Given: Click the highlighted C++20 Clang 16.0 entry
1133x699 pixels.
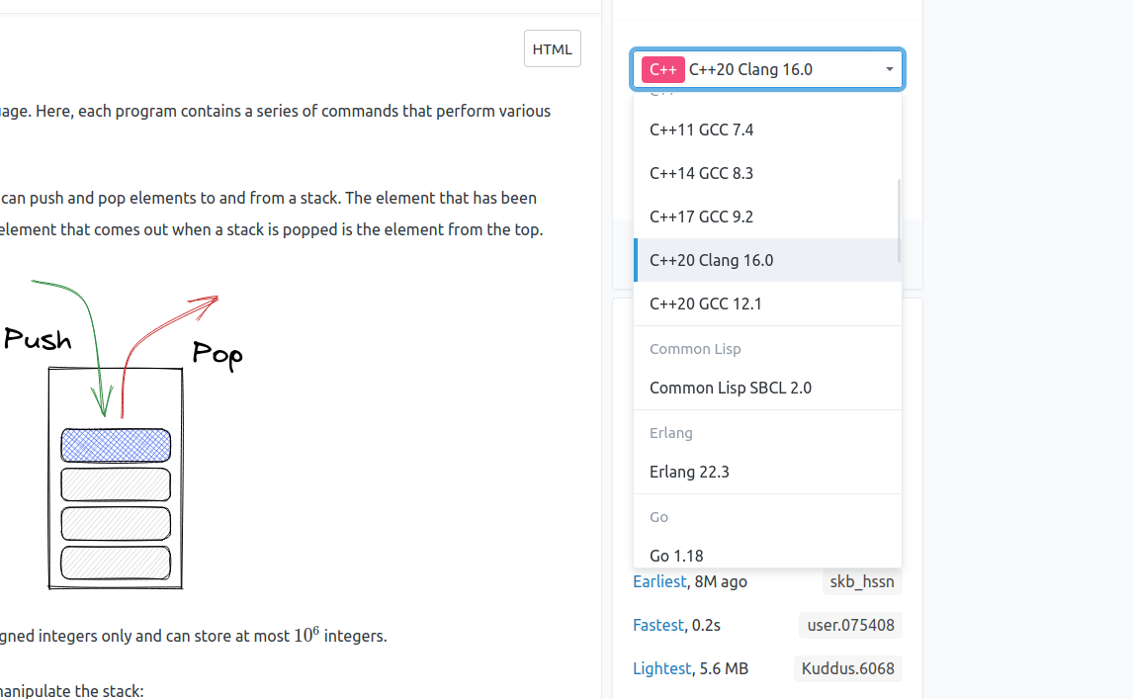Looking at the screenshot, I should pos(711,260).
